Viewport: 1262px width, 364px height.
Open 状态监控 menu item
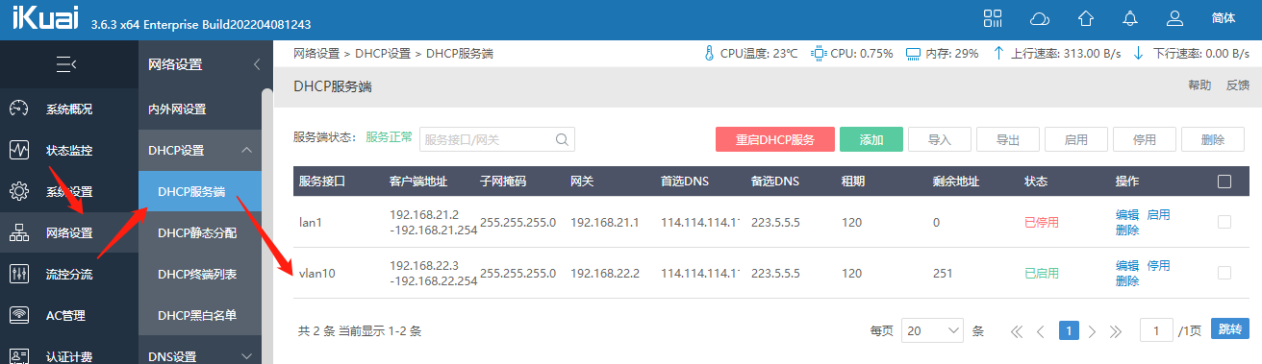tap(69, 151)
